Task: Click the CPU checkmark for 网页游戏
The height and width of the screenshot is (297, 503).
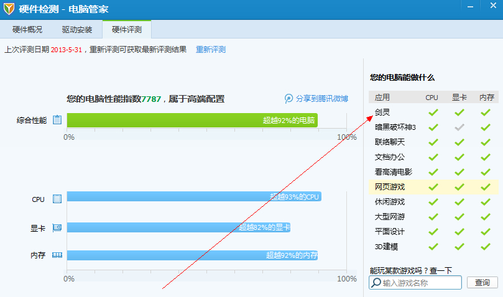Action: pyautogui.click(x=433, y=187)
